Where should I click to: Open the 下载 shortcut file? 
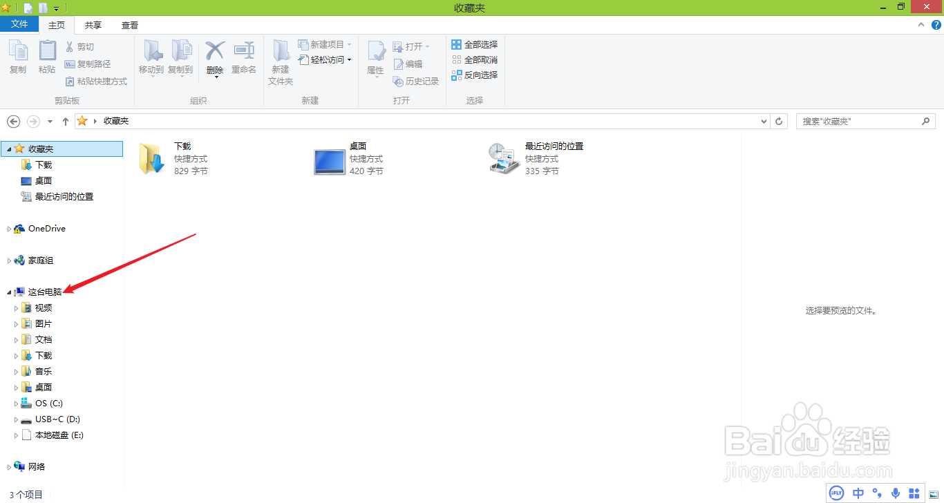[173, 159]
